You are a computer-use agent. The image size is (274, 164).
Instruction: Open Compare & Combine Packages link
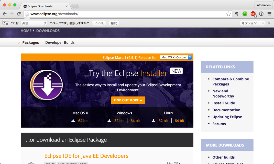pyautogui.click(x=231, y=81)
